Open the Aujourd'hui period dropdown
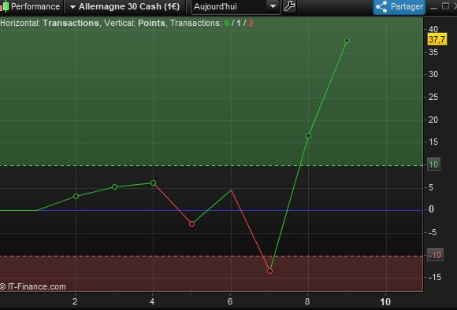Screen dimensions: 457x310 [x=236, y=7]
